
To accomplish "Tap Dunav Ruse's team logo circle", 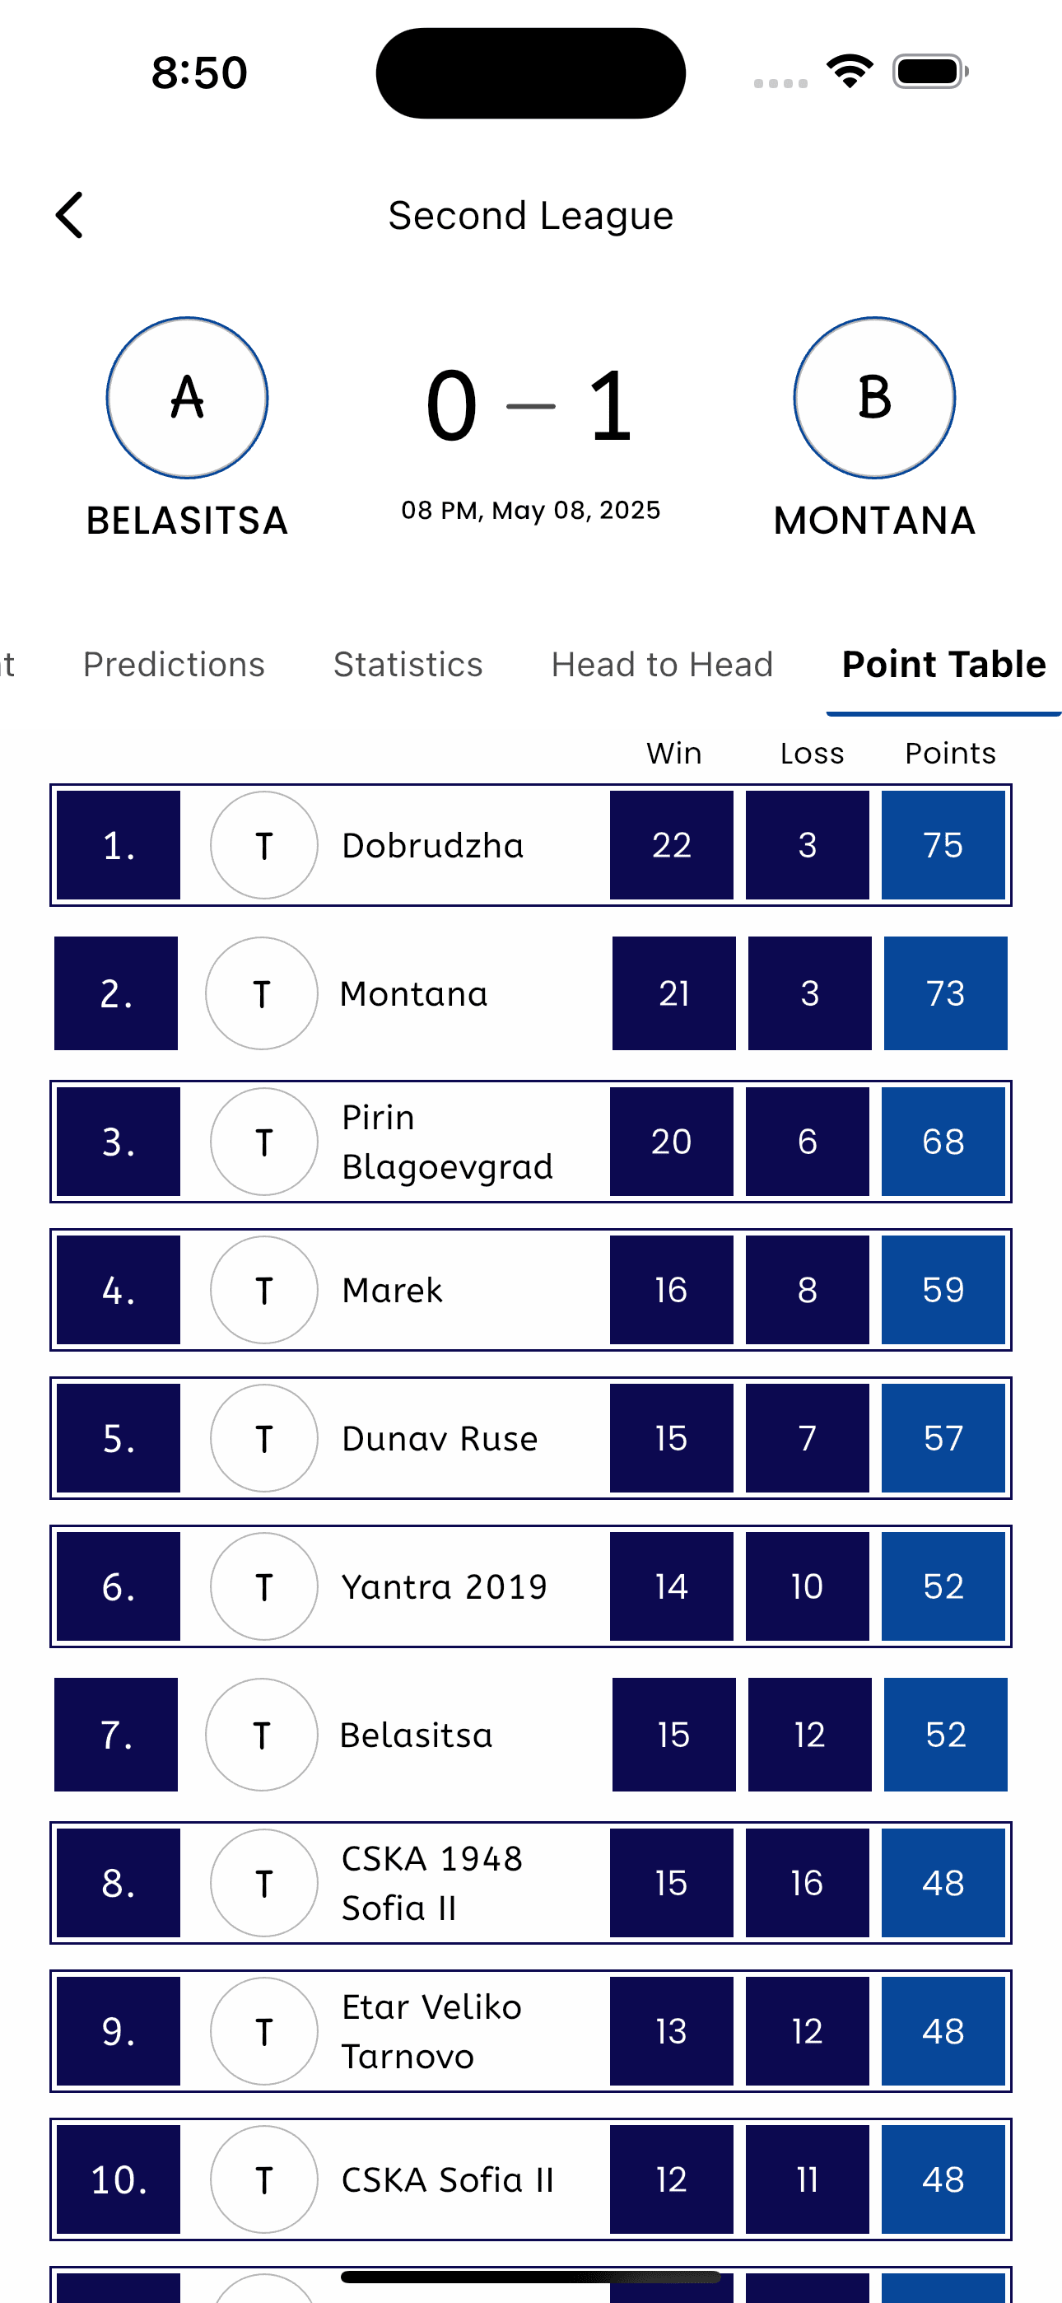I will [263, 1438].
